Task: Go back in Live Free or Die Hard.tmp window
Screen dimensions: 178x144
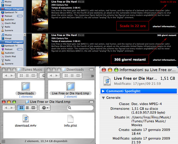Action: click(x=5, y=107)
